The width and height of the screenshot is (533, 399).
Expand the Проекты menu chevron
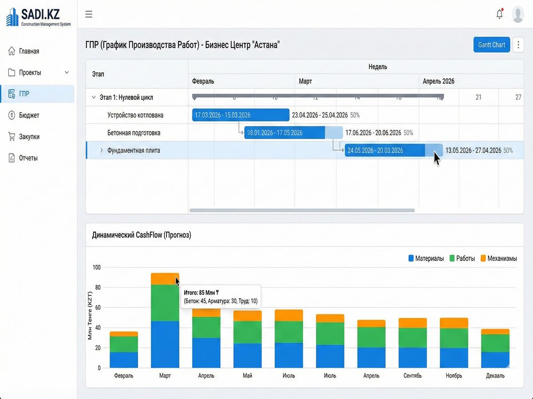(67, 72)
